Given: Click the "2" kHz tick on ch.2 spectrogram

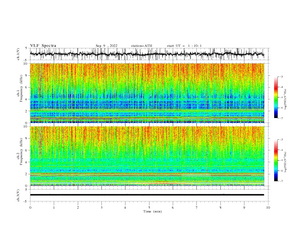Looking at the screenshot, I should pyautogui.click(x=27, y=174).
